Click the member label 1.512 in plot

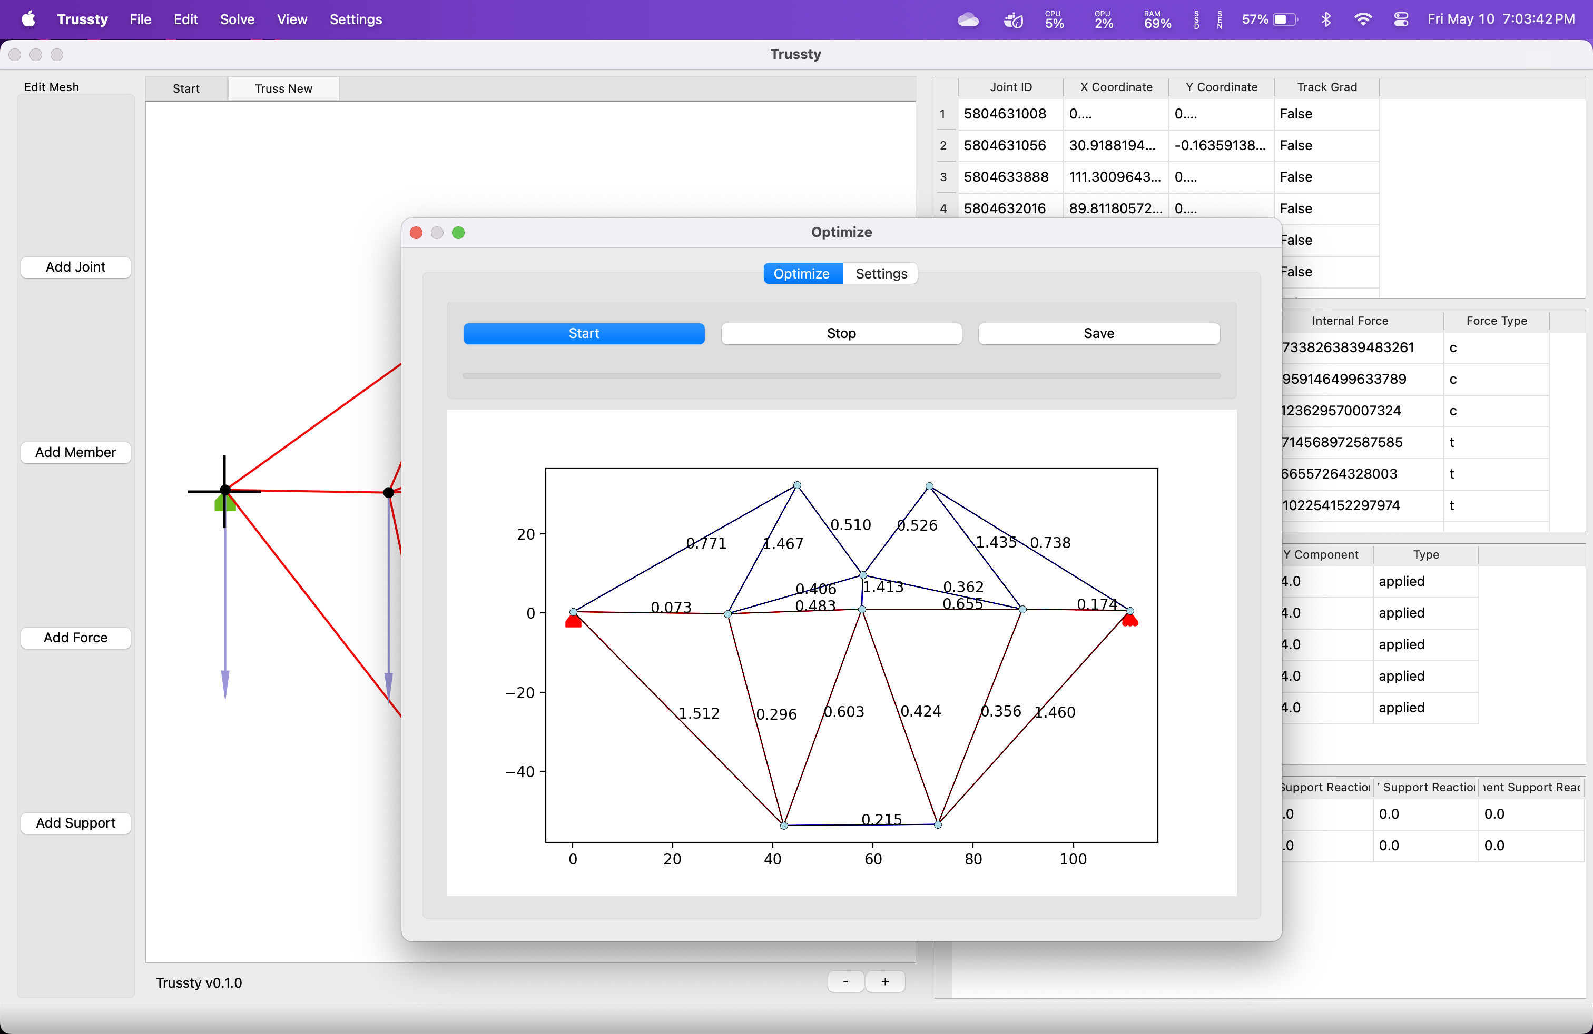(699, 713)
